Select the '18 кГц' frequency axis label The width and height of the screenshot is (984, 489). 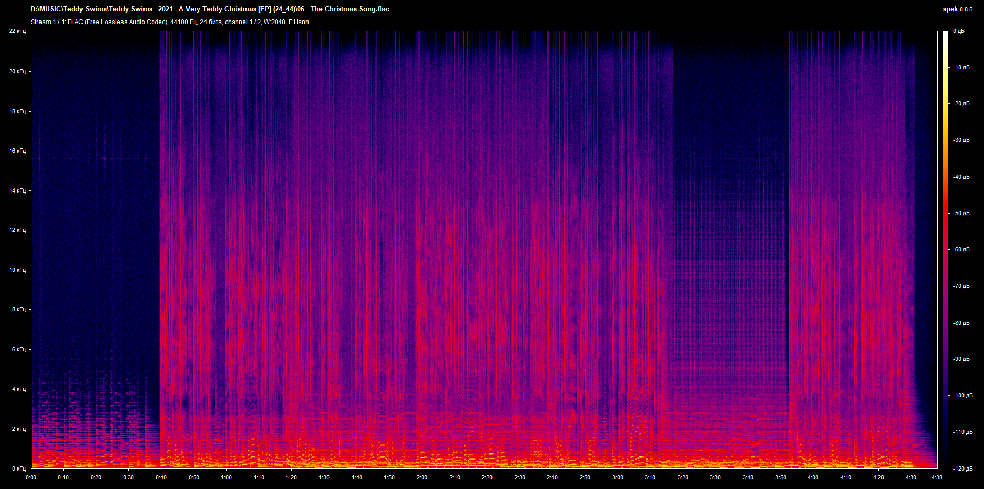[17, 111]
